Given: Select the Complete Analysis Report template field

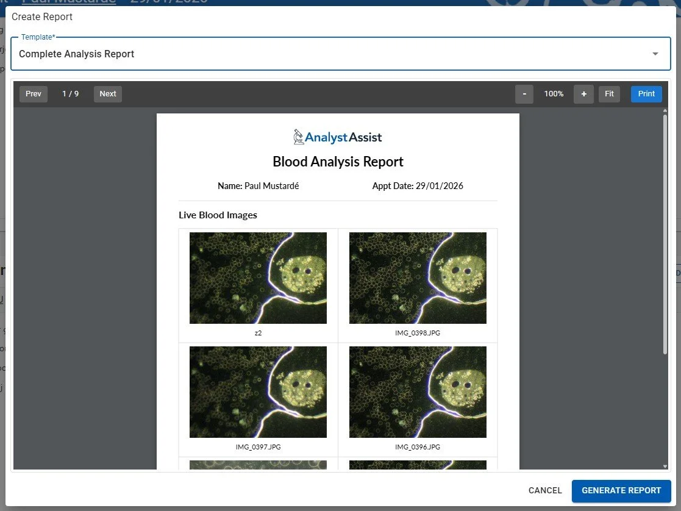Looking at the screenshot, I should [340, 54].
